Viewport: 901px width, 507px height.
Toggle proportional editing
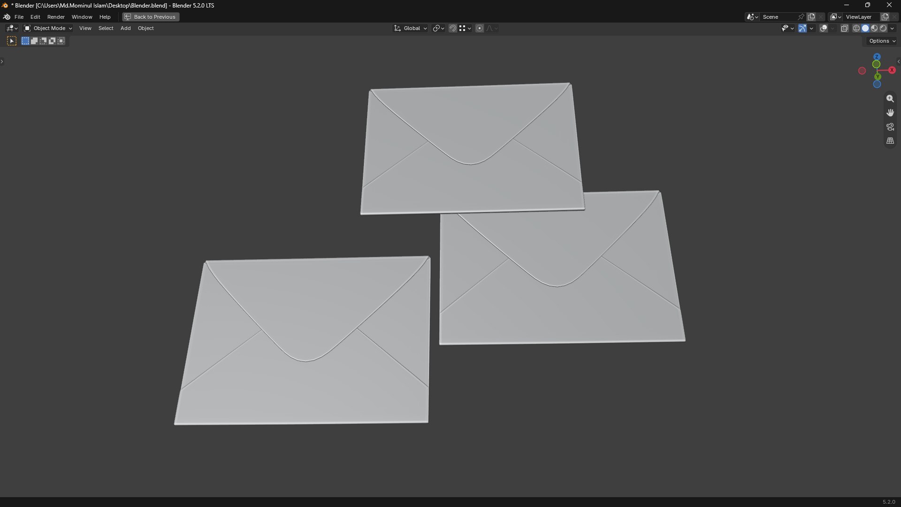pos(480,28)
